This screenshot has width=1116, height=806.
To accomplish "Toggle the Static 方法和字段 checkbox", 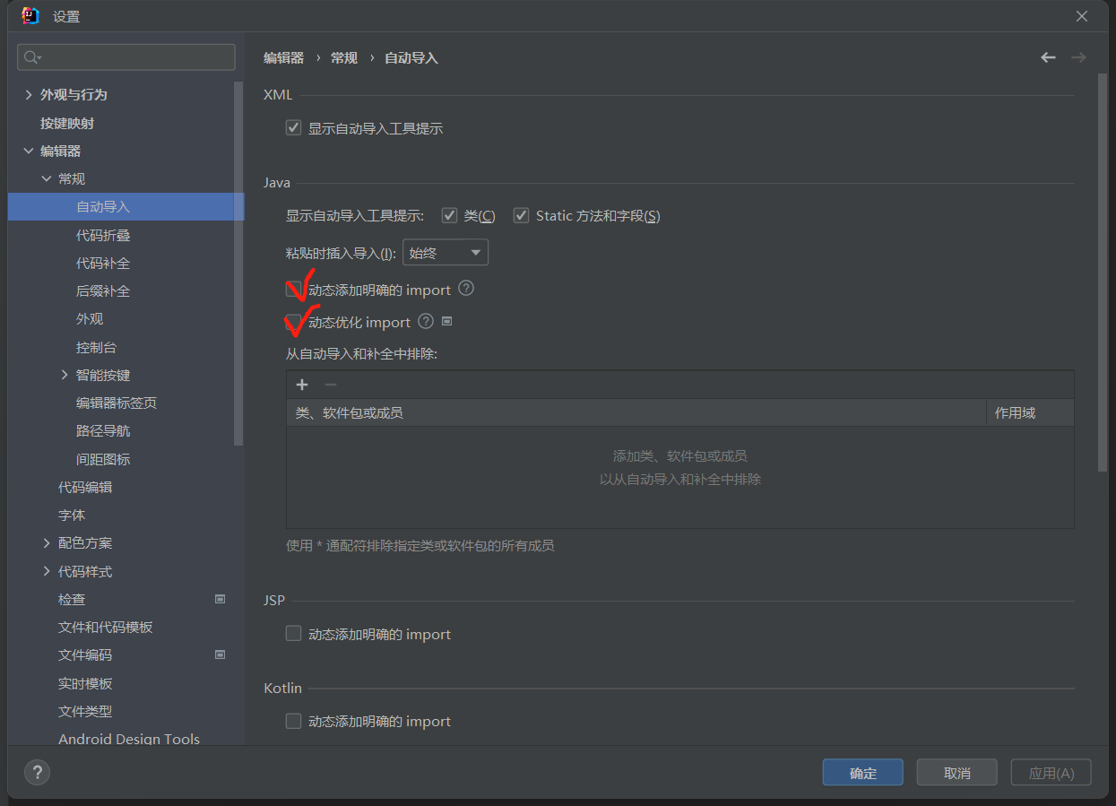I will pyautogui.click(x=521, y=215).
